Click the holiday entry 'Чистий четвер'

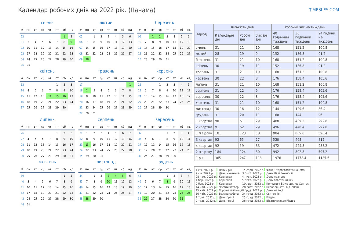(229, 187)
